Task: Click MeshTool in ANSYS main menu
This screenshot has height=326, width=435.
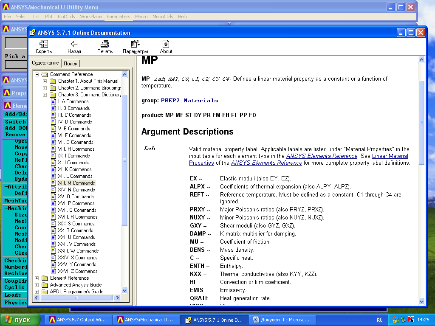Action: tap(15, 201)
